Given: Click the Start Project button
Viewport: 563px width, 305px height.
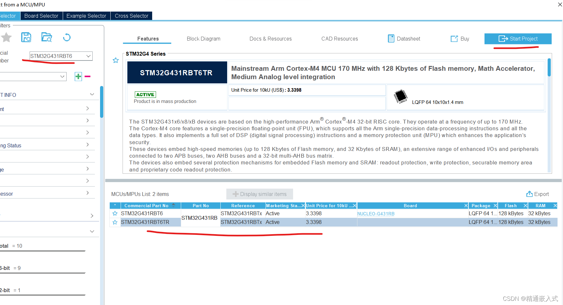Looking at the screenshot, I should point(518,39).
